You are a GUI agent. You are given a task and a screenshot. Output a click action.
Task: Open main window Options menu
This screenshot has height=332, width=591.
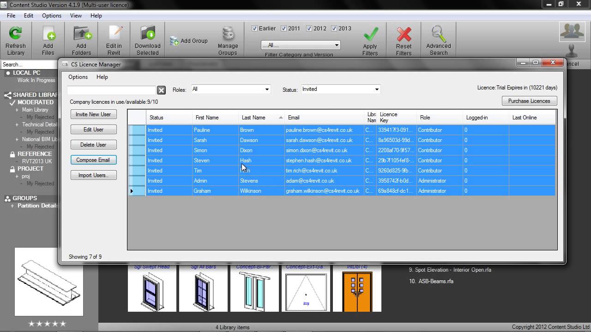click(x=52, y=15)
